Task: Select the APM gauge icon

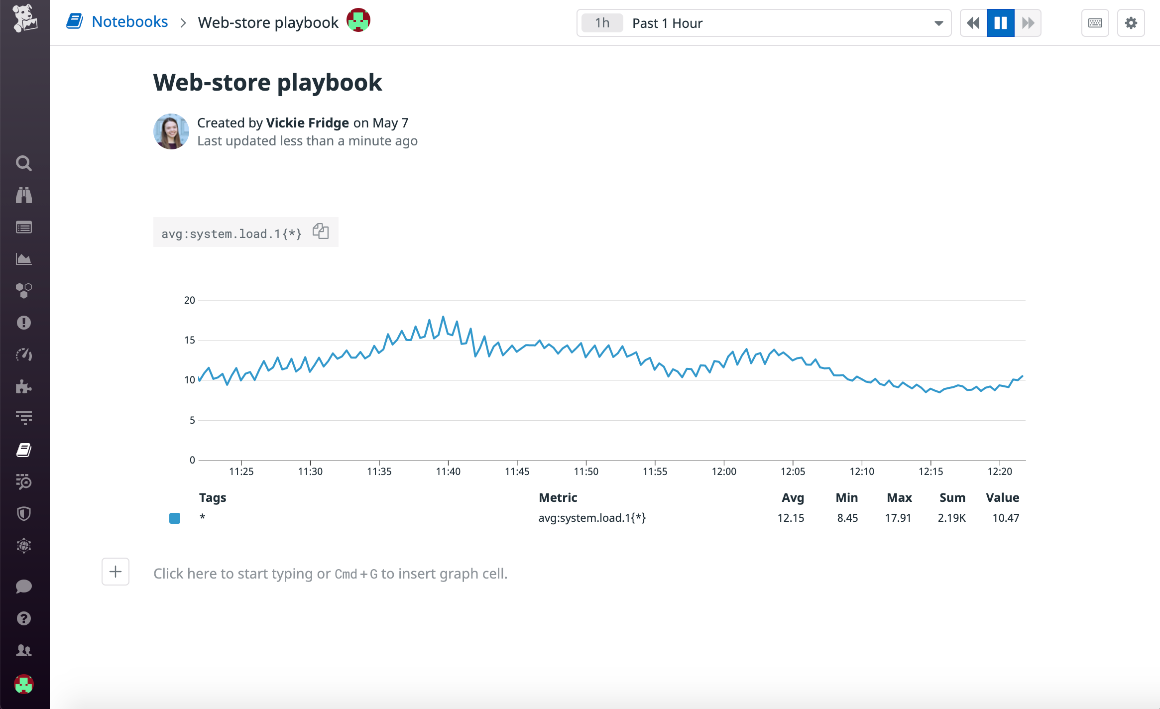Action: [24, 354]
